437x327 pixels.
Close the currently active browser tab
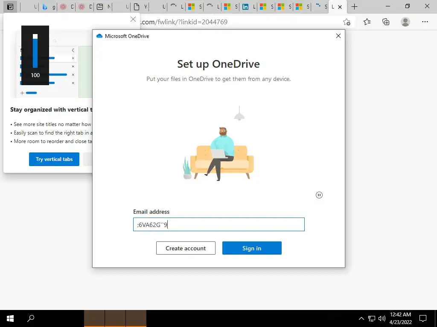coord(340,7)
